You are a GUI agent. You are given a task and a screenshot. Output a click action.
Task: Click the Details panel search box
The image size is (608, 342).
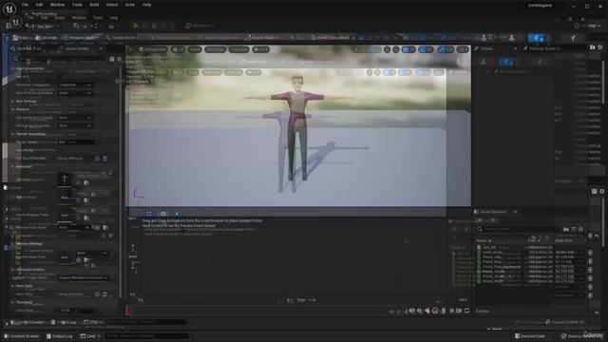point(62,59)
